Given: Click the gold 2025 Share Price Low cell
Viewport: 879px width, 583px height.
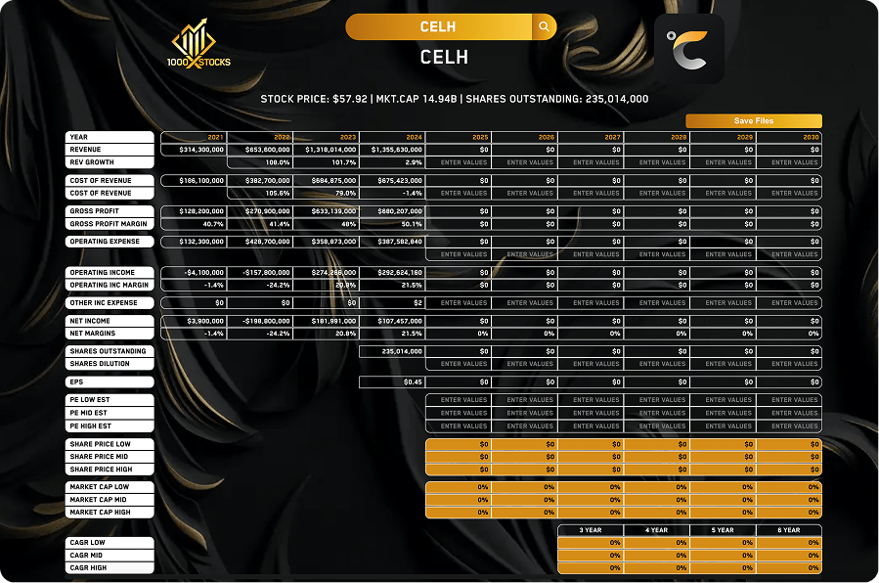Looking at the screenshot, I should pyautogui.click(x=459, y=444).
